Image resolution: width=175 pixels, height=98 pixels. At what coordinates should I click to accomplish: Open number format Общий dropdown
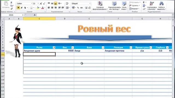tap(90, 4)
